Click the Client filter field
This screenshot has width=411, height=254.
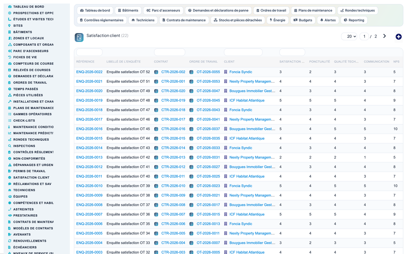[x=243, y=52]
